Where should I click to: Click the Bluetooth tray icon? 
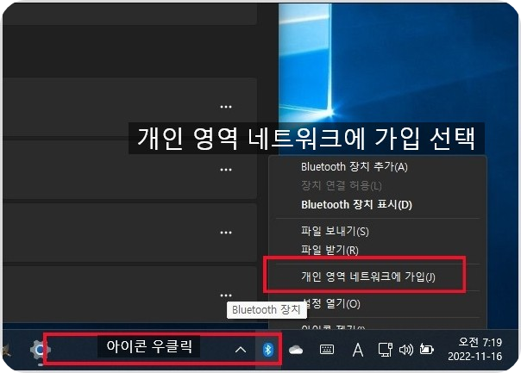[267, 350]
